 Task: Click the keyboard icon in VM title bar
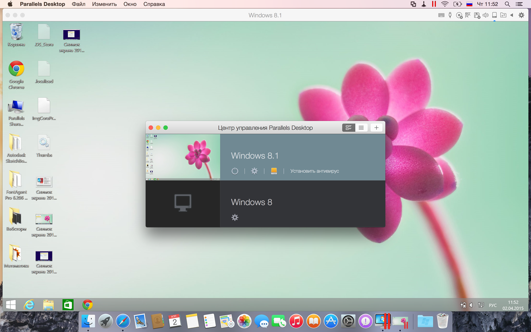coord(441,15)
